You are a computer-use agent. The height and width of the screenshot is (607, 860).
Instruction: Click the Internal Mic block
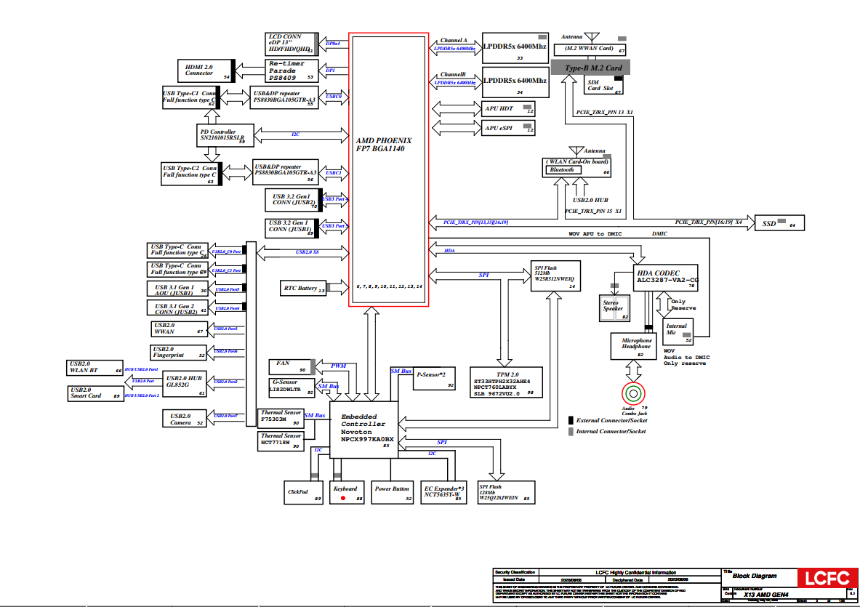pyautogui.click(x=678, y=331)
